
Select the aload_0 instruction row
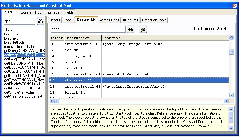pyautogui.click(x=139, y=62)
